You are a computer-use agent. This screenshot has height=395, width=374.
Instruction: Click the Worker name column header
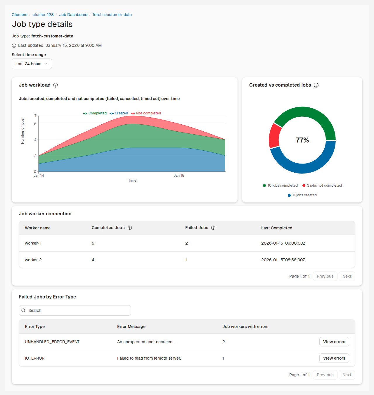(38, 228)
